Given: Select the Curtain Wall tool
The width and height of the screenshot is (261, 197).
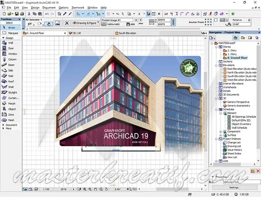Looking at the screenshot, I should [11, 98].
